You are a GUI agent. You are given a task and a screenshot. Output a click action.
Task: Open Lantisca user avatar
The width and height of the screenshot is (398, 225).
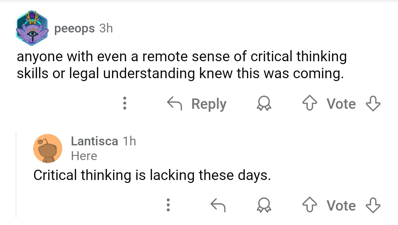pyautogui.click(x=48, y=148)
